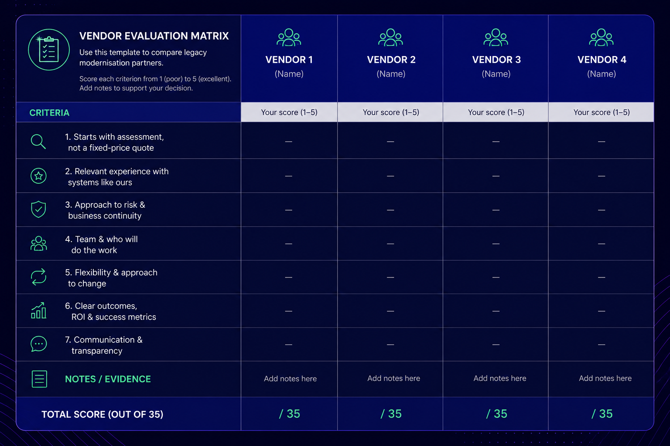This screenshot has width=670, height=446.
Task: Click the chat bubble icon for communication criterion
Action: pyautogui.click(x=38, y=344)
